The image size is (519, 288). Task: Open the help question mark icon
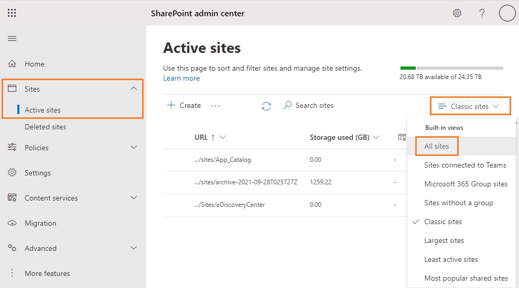tap(482, 13)
